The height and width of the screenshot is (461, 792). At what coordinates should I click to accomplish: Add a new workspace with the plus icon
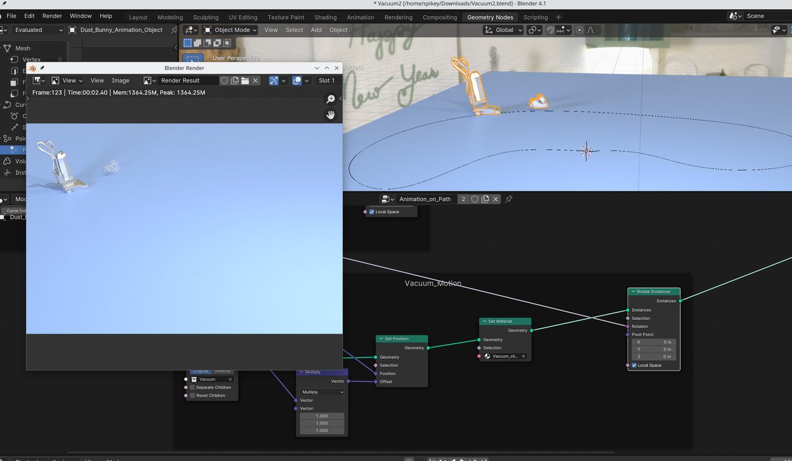[x=559, y=17]
